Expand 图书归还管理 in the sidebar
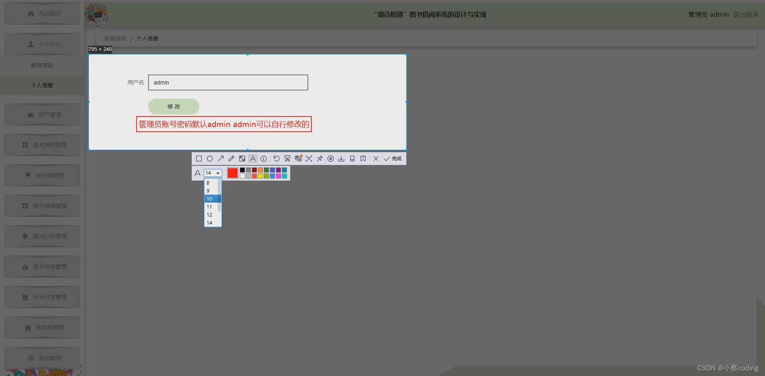The height and width of the screenshot is (376, 765). 42,236
